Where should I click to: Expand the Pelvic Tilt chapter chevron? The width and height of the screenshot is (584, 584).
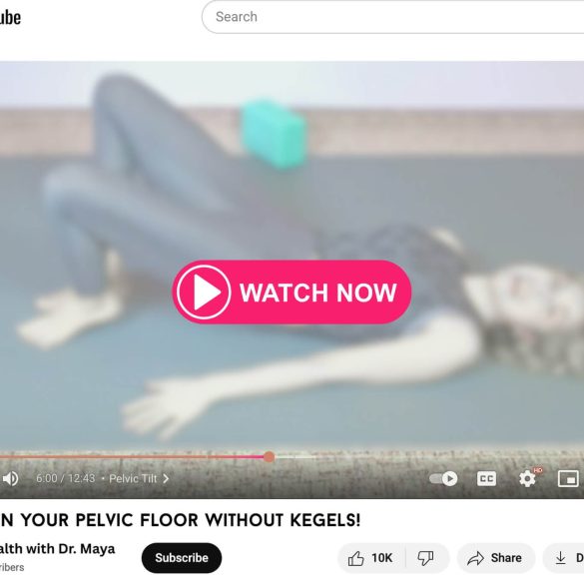coord(166,478)
